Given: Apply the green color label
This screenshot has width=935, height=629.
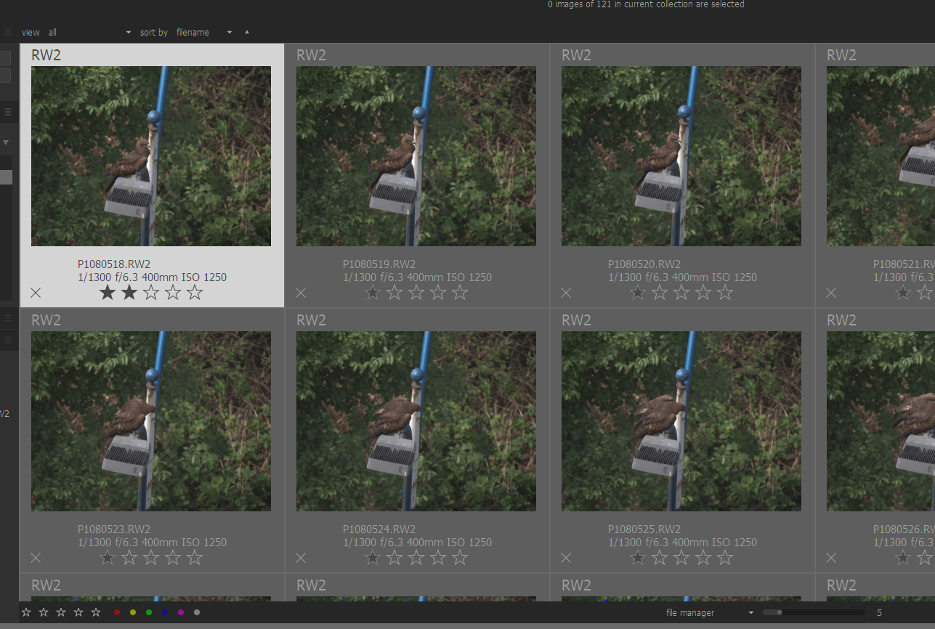Looking at the screenshot, I should pos(149,612).
